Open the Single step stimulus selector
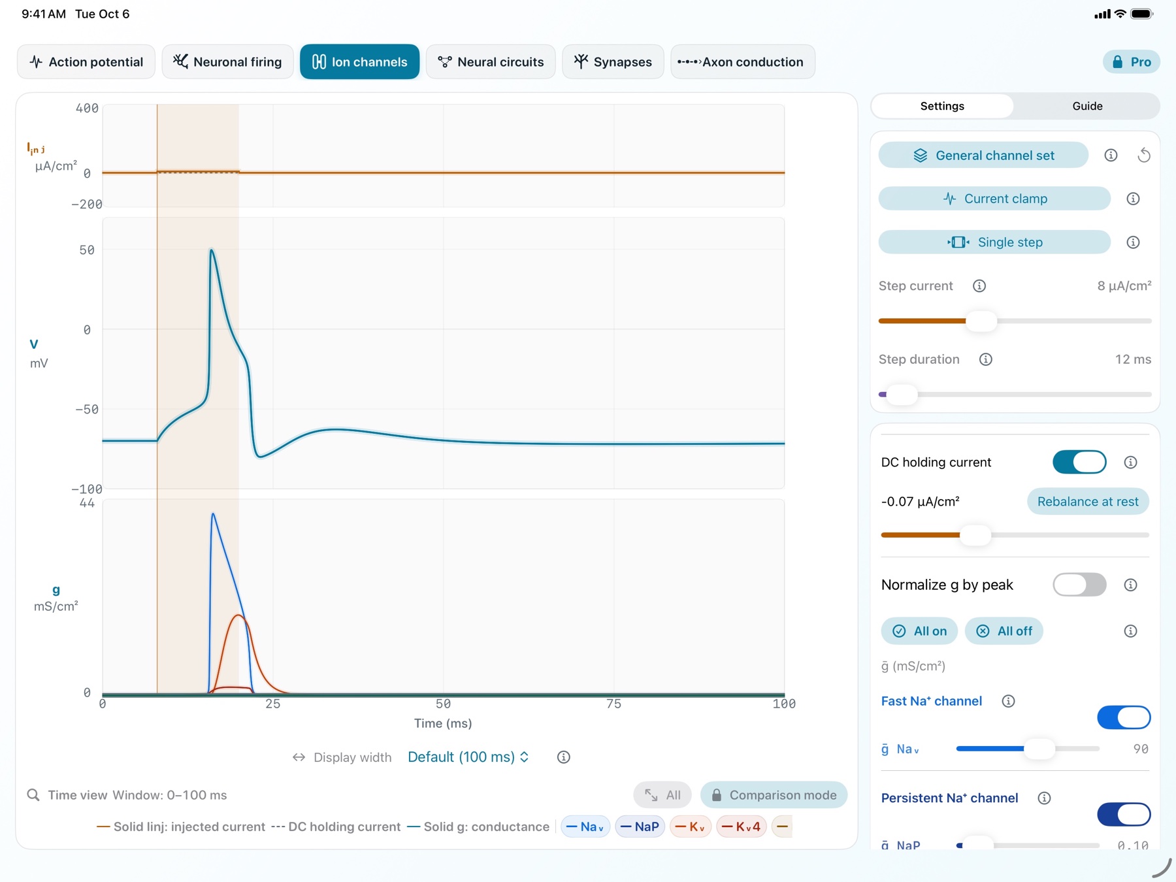 [x=994, y=242]
